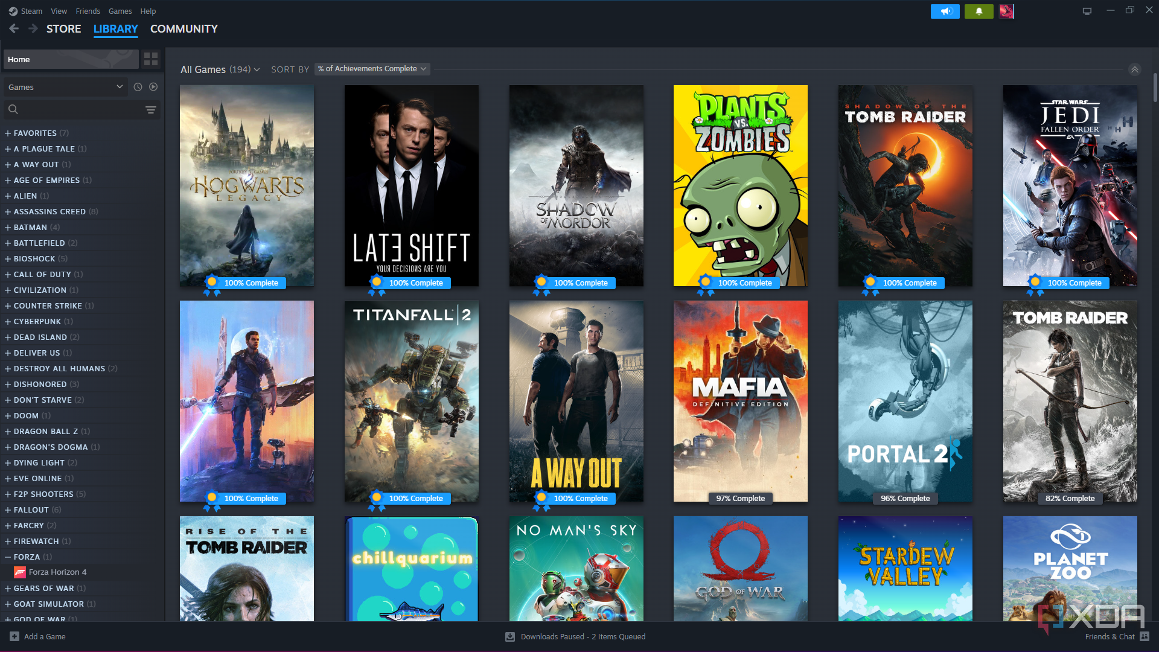The height and width of the screenshot is (652, 1159).
Task: Collapse the FORZA category in the sidebar
Action: coord(7,557)
